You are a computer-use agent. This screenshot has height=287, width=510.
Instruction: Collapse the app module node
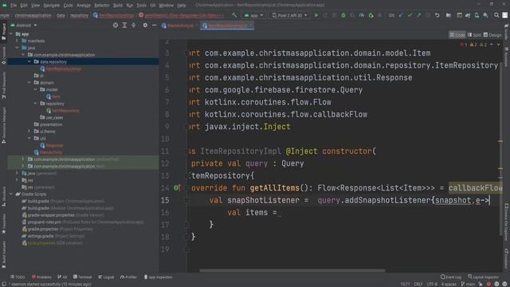[x=11, y=33]
